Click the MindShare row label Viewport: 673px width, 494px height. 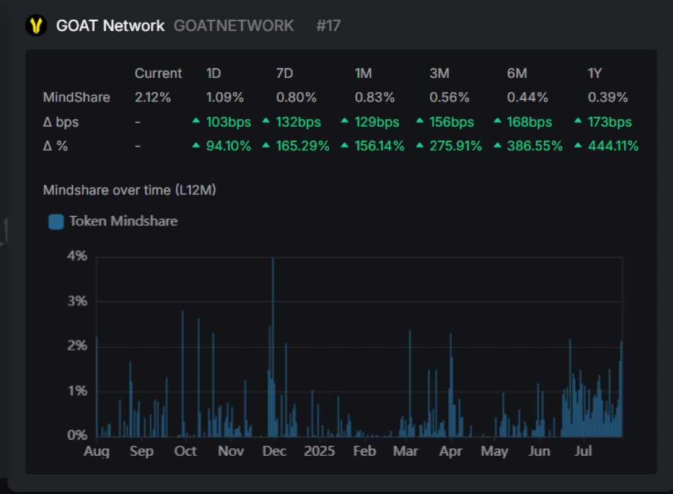pos(76,98)
